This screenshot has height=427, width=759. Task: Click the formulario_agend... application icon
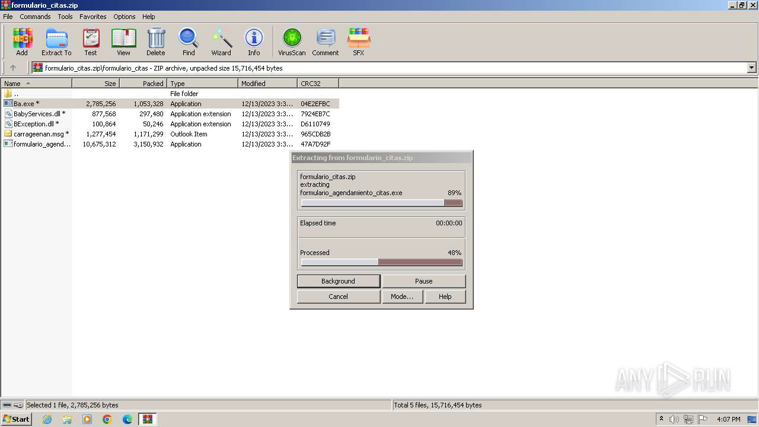(8, 144)
